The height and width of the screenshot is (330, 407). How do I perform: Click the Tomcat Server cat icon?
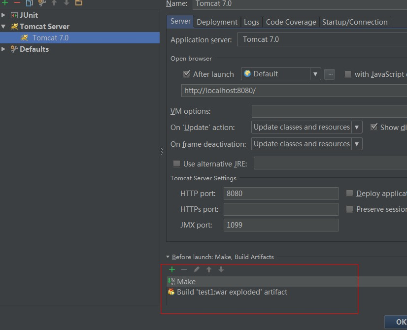click(x=14, y=27)
